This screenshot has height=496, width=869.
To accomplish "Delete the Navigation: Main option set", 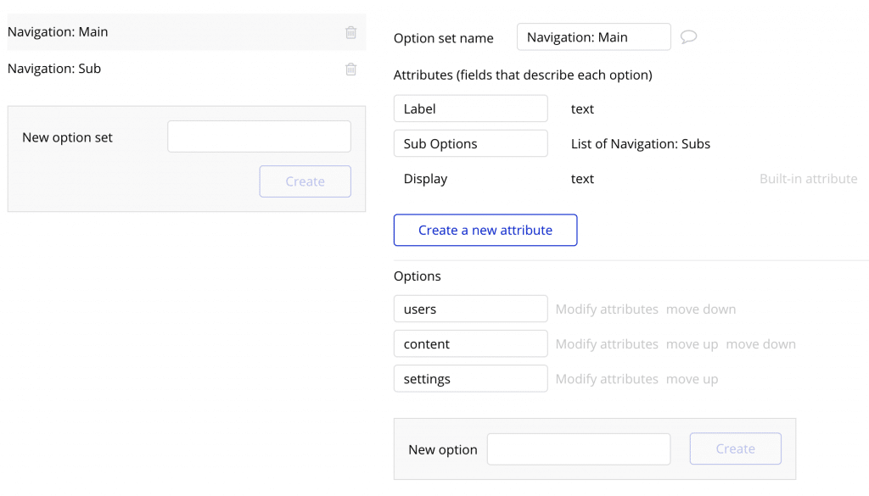I will pos(350,32).
